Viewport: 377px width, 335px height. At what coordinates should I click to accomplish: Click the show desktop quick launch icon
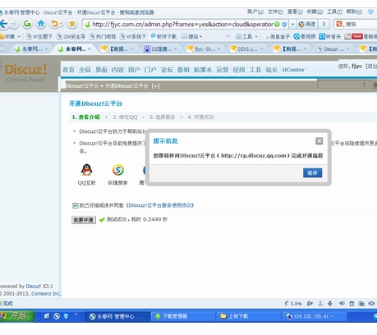point(47,316)
